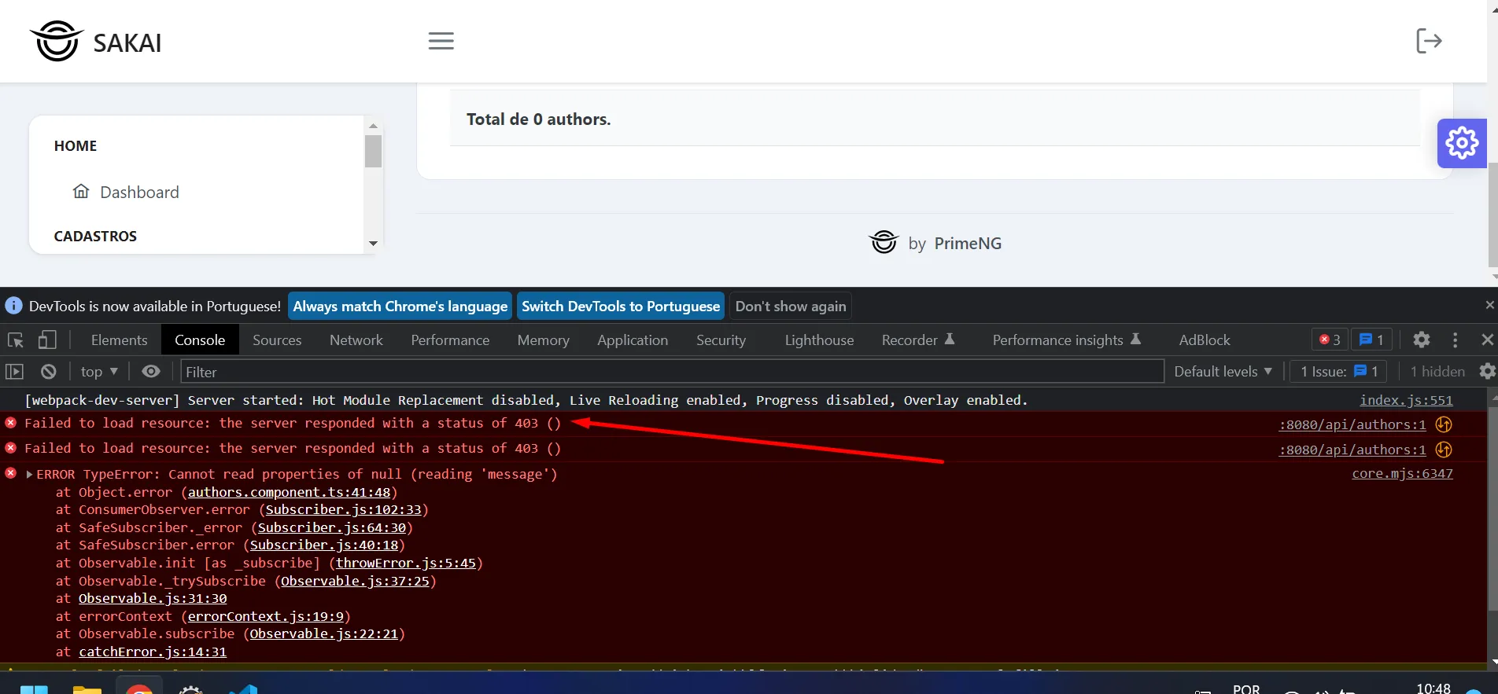Open DevTools settings gear icon
This screenshot has width=1498, height=694.
(x=1421, y=340)
